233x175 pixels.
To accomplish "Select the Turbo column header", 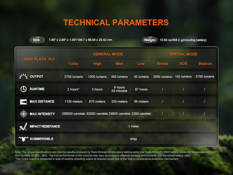I will (x=73, y=64).
